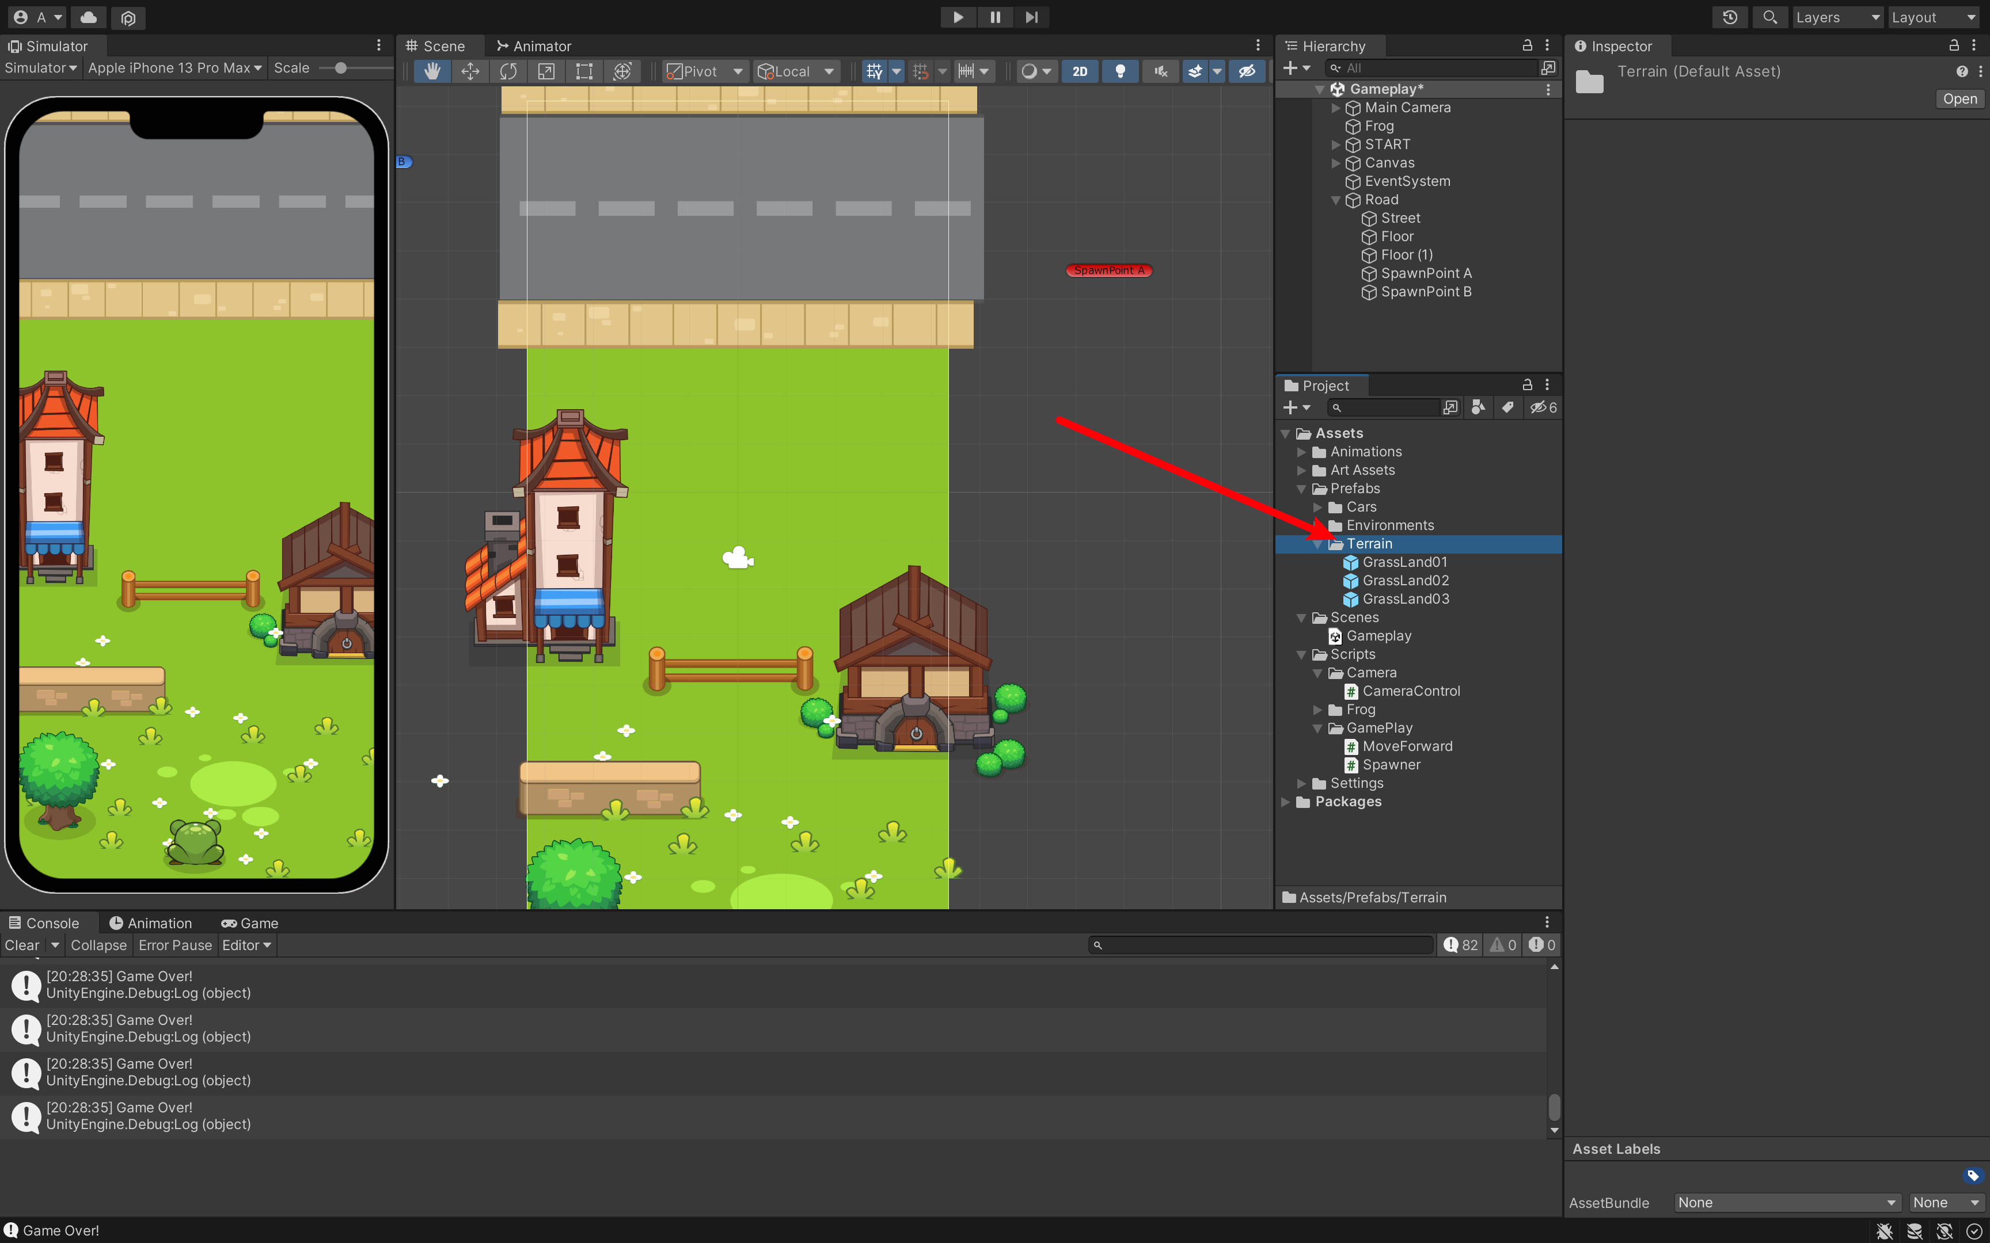1990x1243 pixels.
Task: Click the Play button
Action: click(958, 17)
